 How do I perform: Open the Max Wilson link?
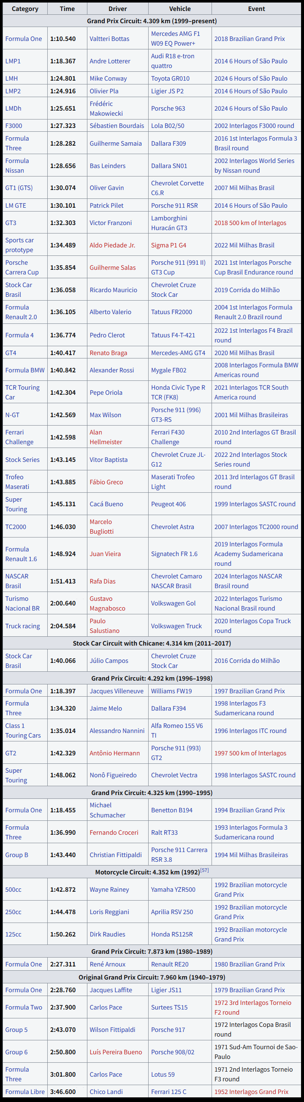pyautogui.click(x=105, y=415)
